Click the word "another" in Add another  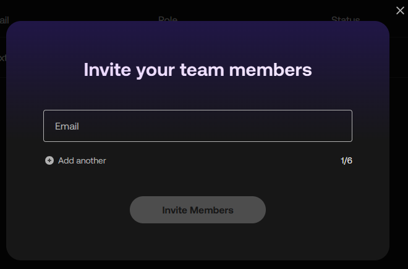(x=91, y=160)
